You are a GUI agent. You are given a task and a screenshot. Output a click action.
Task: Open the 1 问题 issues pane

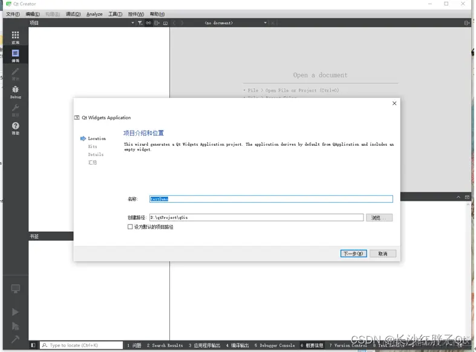134,345
